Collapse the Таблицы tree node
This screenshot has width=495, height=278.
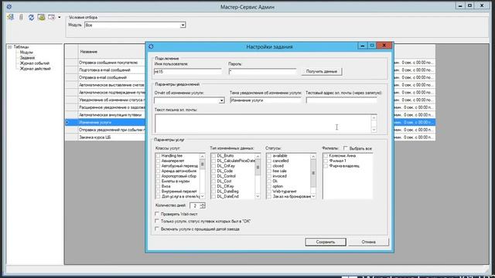coord(10,47)
